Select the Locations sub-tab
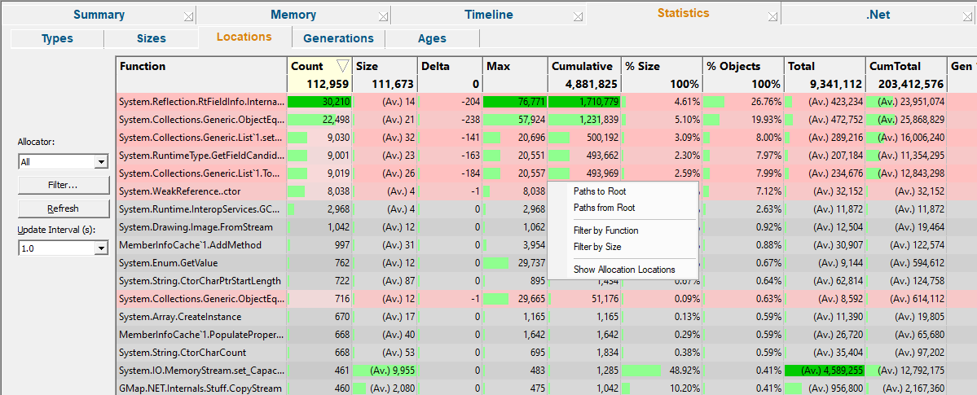Screen dimensions: 977x395 [244, 37]
